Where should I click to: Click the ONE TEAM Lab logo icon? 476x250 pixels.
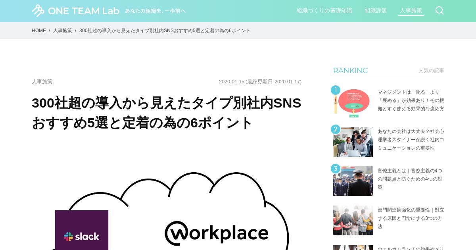[x=38, y=11]
